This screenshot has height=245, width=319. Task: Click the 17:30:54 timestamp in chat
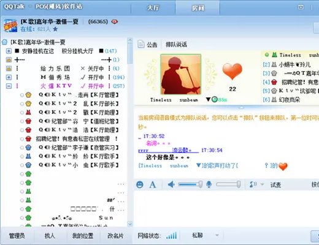click(212, 150)
